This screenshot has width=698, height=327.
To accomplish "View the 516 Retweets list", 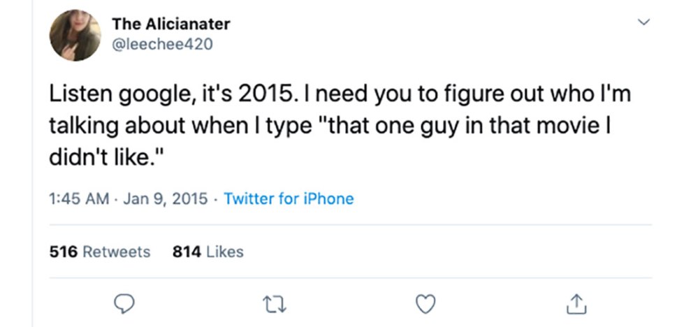I will click(x=100, y=252).
